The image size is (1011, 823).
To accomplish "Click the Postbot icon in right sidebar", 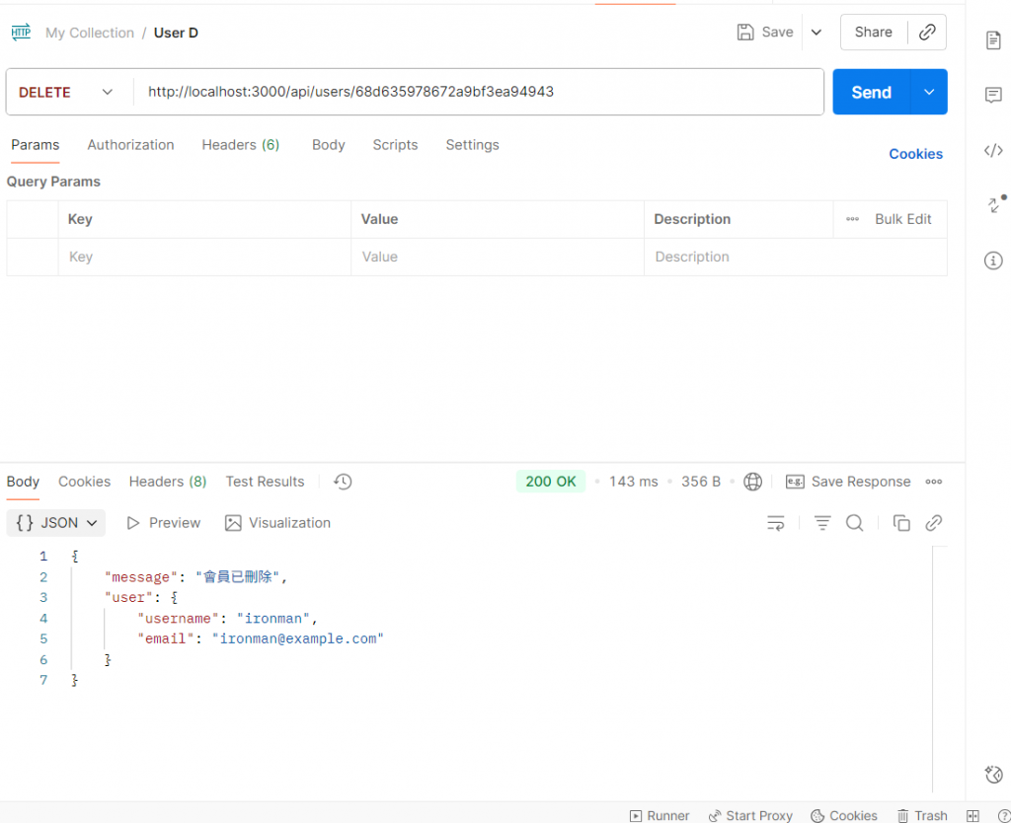I will [x=993, y=774].
